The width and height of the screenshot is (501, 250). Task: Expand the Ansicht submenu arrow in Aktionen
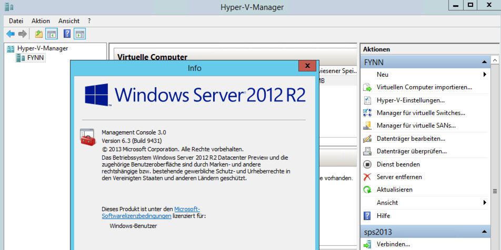pyautogui.click(x=485, y=203)
